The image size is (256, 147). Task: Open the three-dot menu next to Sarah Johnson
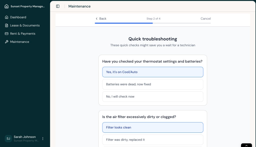pyautogui.click(x=43, y=138)
